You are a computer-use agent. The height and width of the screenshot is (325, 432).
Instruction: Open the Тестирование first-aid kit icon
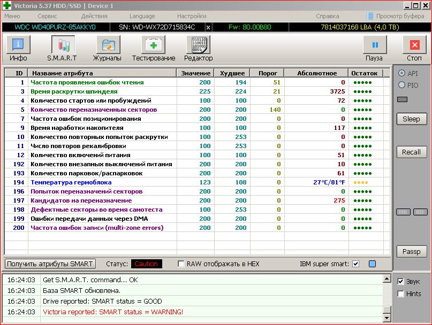point(154,45)
